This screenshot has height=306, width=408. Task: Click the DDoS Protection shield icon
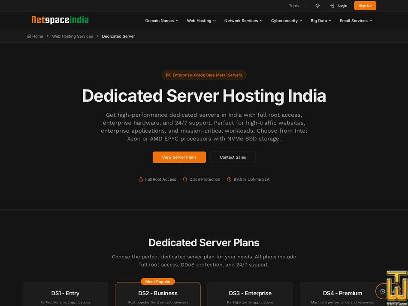pyautogui.click(x=185, y=179)
